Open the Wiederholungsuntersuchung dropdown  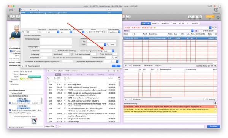[109, 51]
